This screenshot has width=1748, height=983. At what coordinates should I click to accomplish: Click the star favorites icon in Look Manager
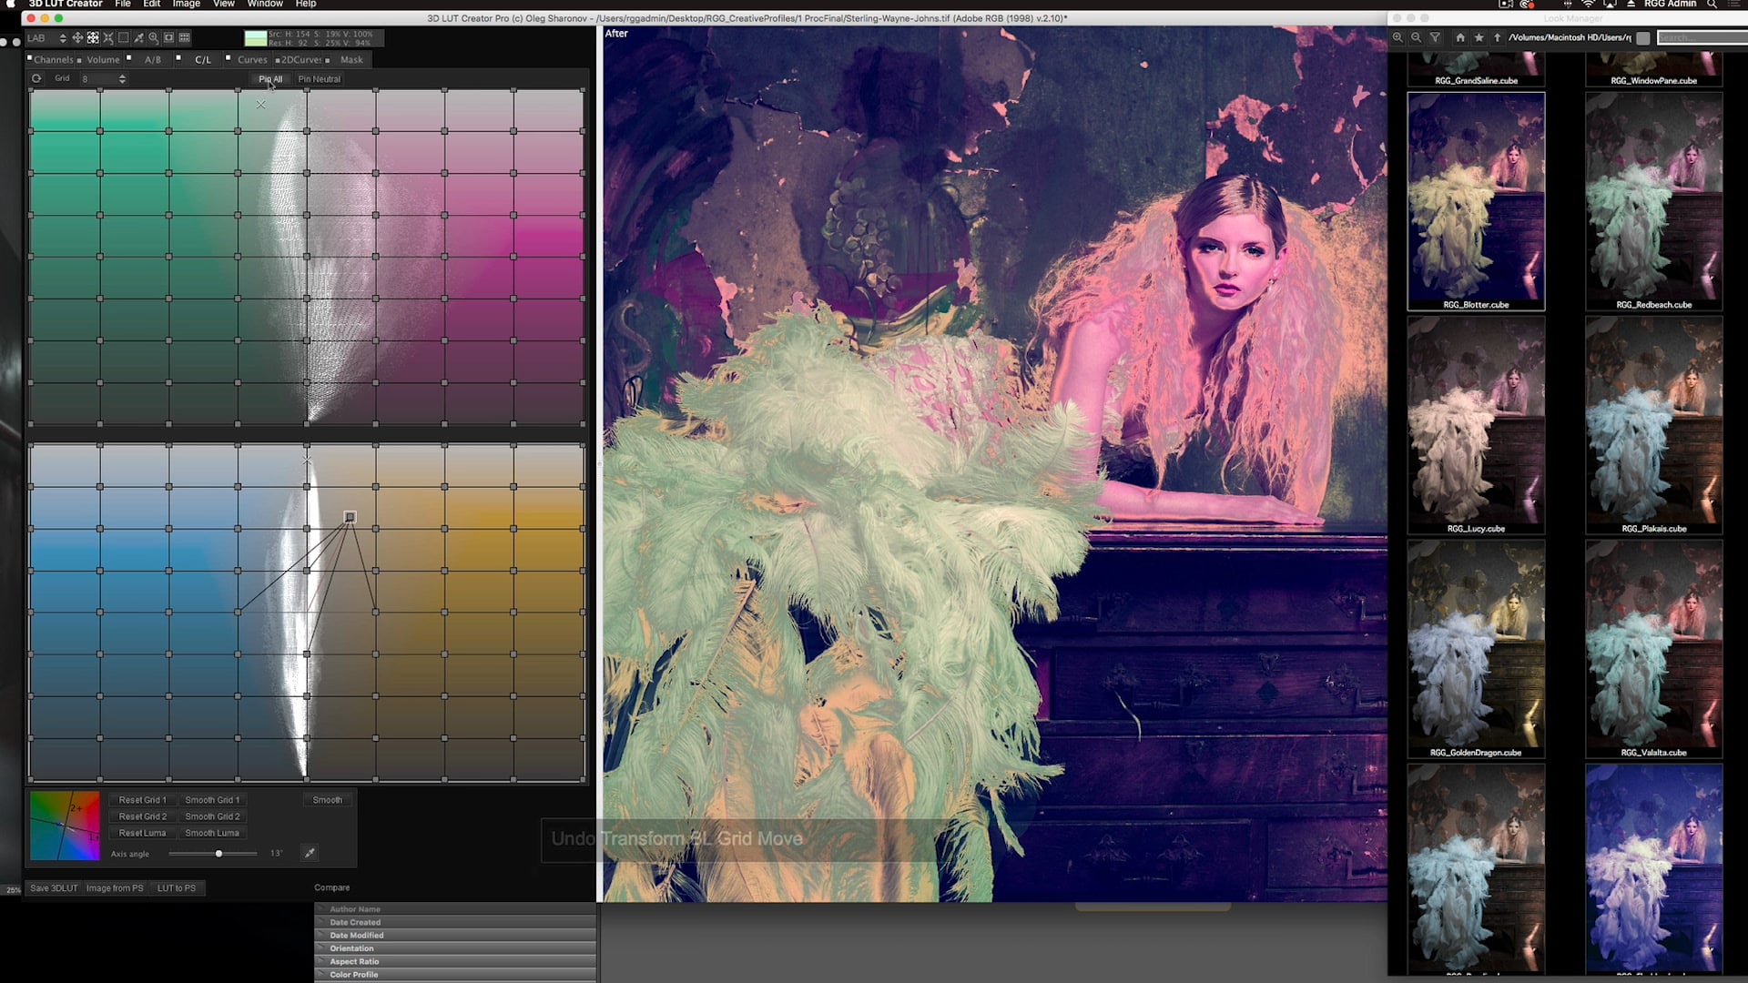tap(1479, 38)
